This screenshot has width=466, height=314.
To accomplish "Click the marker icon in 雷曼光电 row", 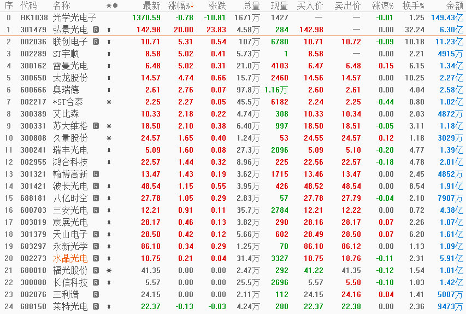I will [109, 66].
